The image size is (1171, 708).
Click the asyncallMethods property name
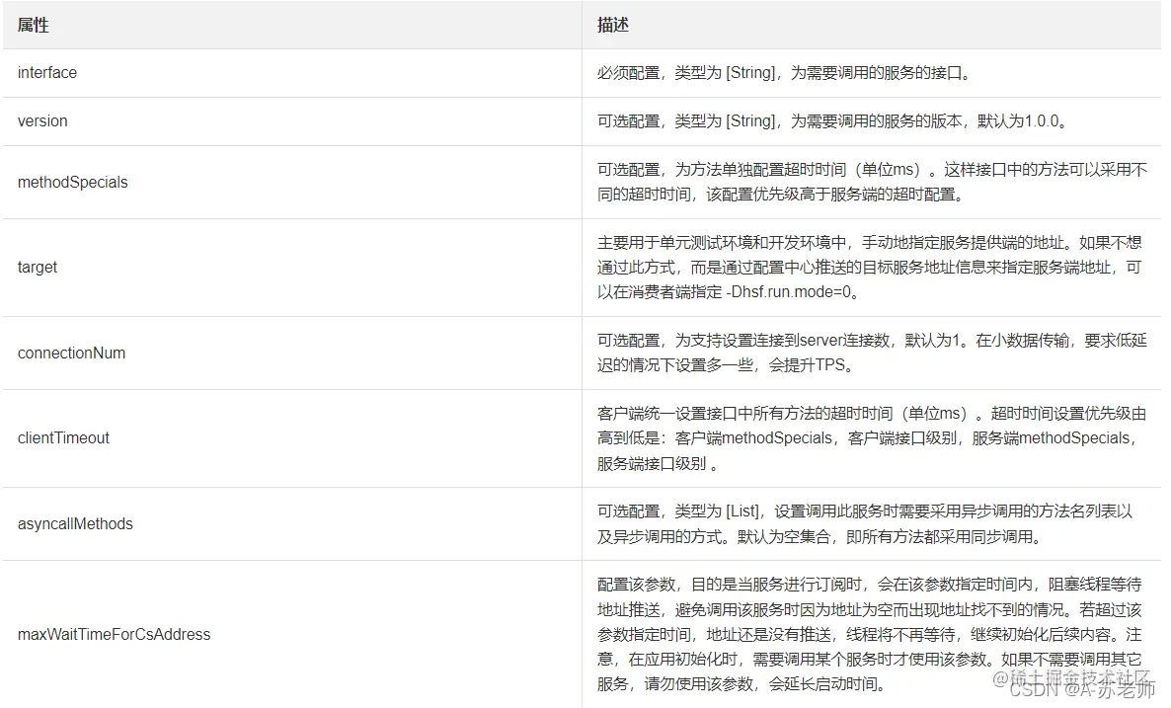click(x=74, y=523)
